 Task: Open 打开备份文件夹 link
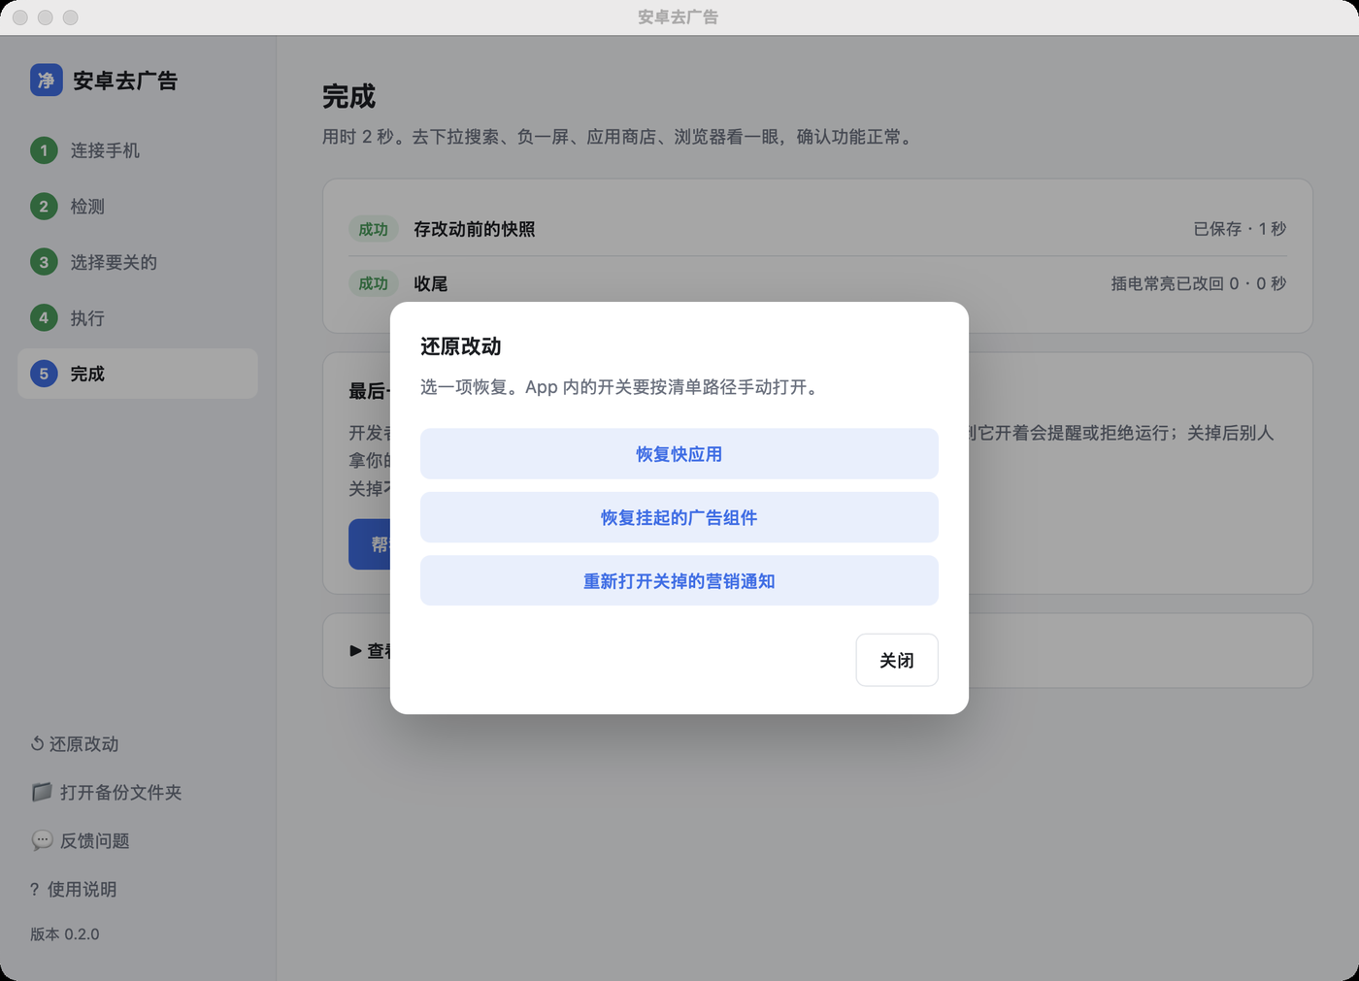click(106, 792)
